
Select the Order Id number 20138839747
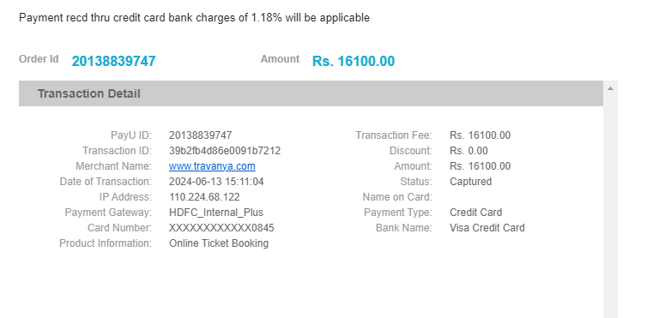click(x=113, y=62)
